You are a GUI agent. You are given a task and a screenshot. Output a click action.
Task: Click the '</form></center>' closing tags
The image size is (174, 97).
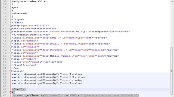coord(24,65)
